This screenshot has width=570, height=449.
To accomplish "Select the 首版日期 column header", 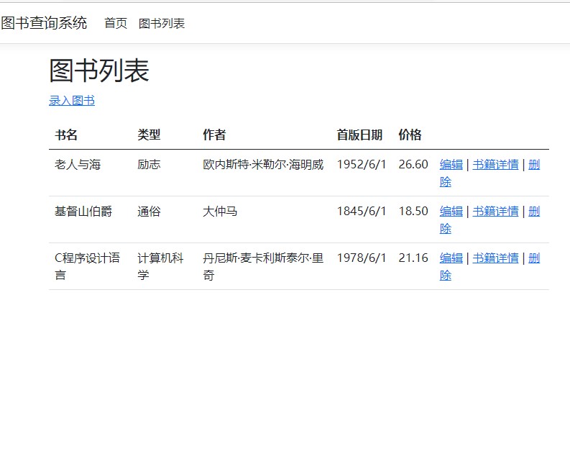I will 359,135.
